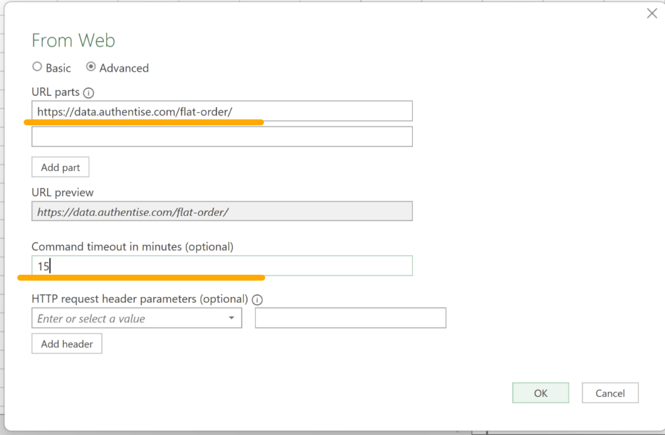The height and width of the screenshot is (435, 665).
Task: Select the Basic radio button
Action: coord(37,68)
